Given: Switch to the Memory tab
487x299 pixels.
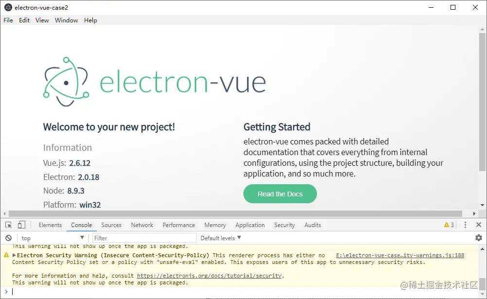Looking at the screenshot, I should [215, 225].
